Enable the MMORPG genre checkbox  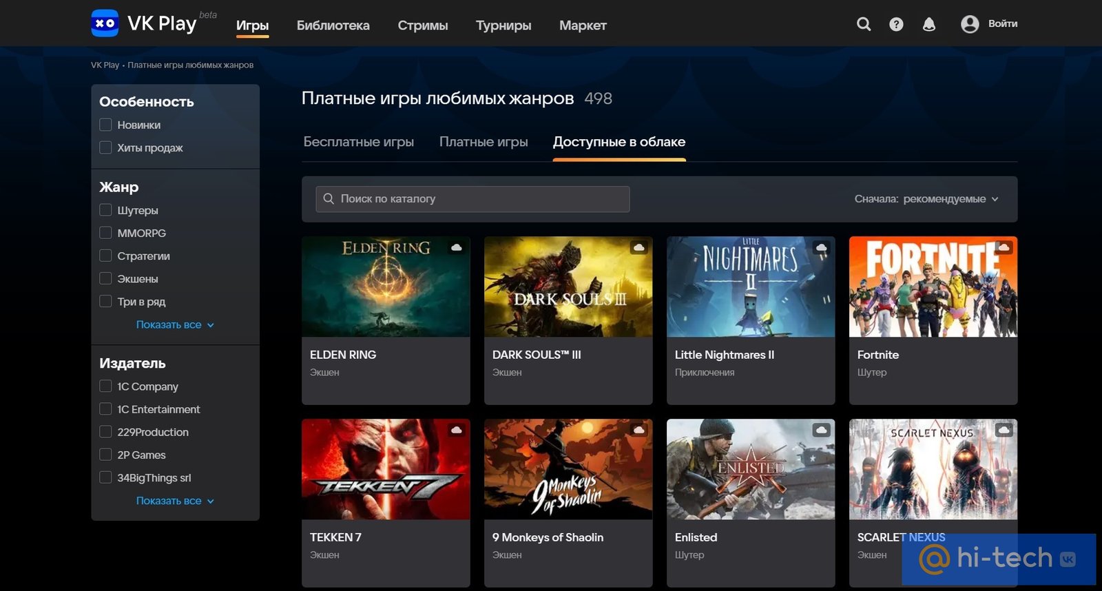pyautogui.click(x=105, y=233)
